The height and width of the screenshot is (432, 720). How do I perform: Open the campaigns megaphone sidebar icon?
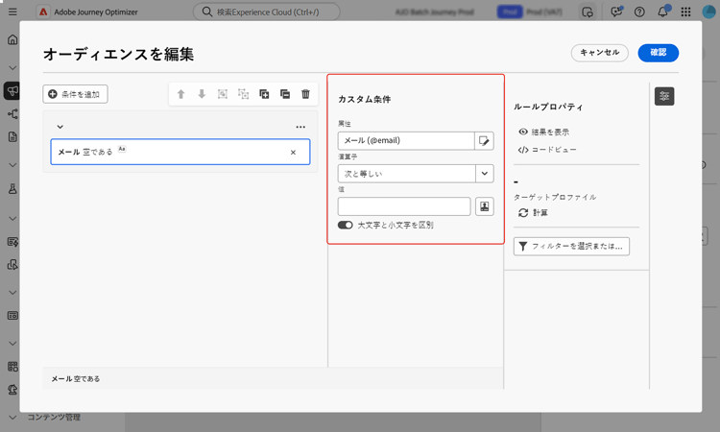click(12, 90)
